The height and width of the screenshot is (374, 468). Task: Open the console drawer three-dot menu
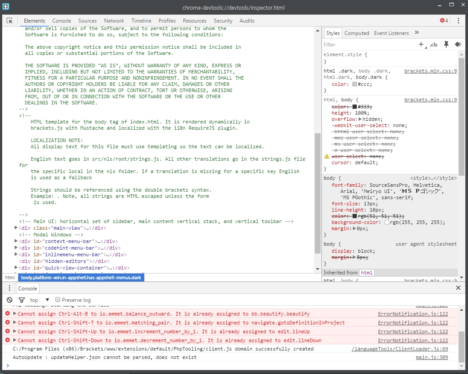9,288
